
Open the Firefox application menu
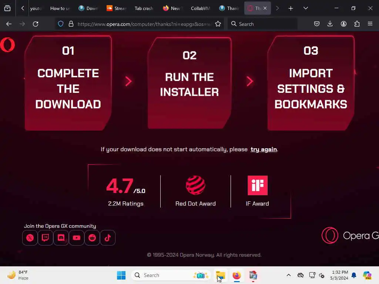[370, 24]
